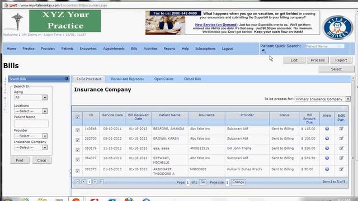Open the Help menu
The height and width of the screenshot is (201, 358).
coord(185,49)
